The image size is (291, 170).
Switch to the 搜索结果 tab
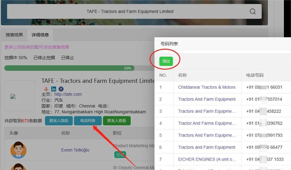click(x=14, y=35)
